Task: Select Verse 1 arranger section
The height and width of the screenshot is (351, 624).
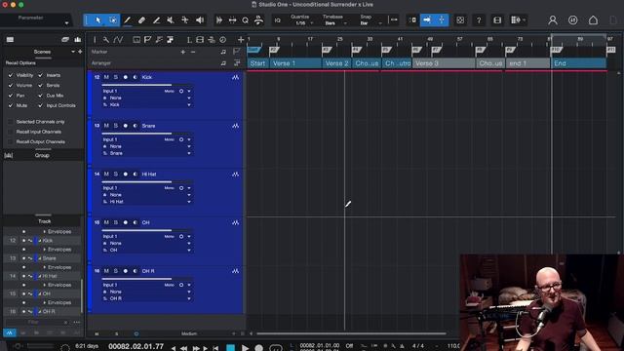Action: click(295, 63)
